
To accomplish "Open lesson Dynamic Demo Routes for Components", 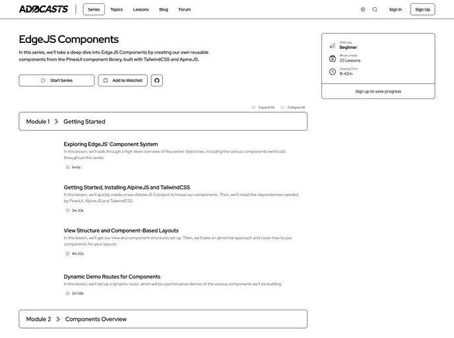I will click(112, 277).
